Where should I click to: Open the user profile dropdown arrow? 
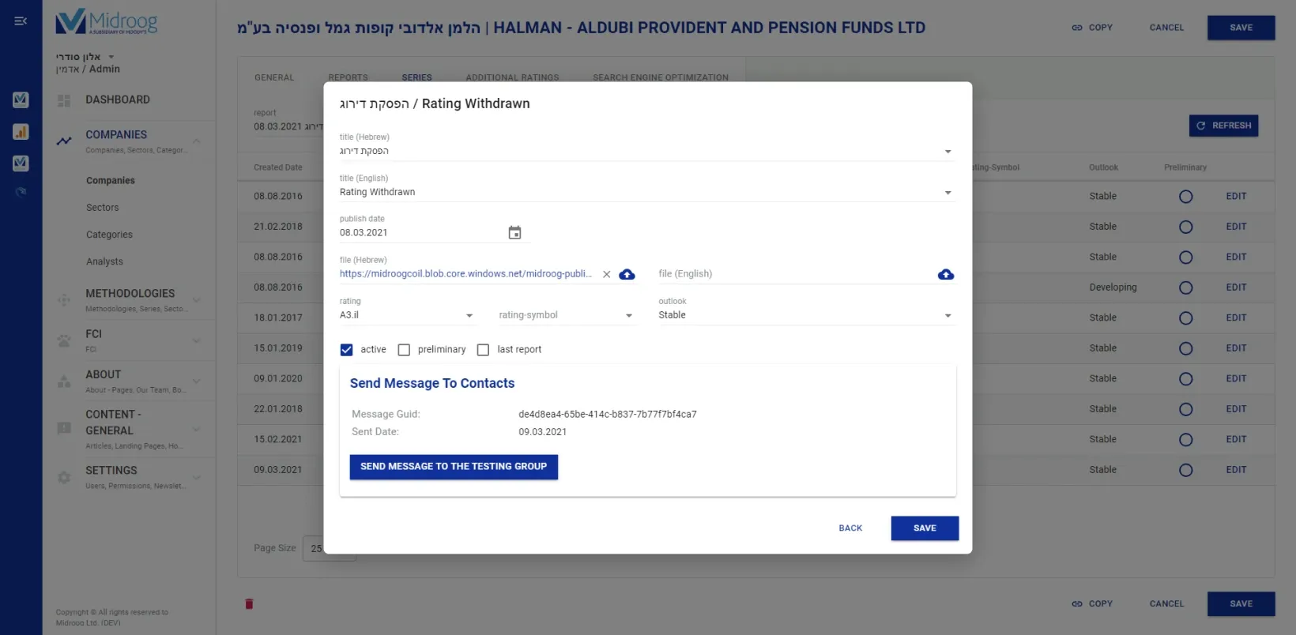(x=111, y=57)
